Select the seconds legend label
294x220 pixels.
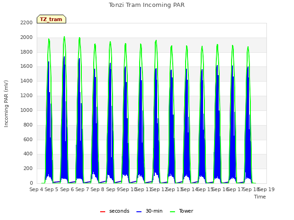click(119, 211)
